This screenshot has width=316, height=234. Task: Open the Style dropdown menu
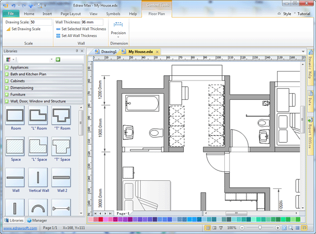pos(287,13)
